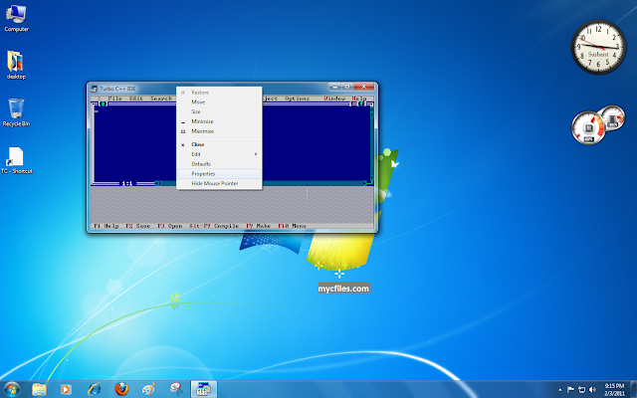Click F1 Help in Turbo C++ status bar
Screen dimensions: 637x398
click(x=106, y=226)
